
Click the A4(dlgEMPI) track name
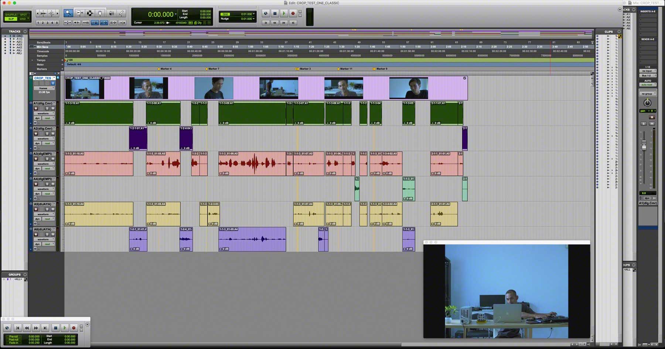[x=43, y=179]
